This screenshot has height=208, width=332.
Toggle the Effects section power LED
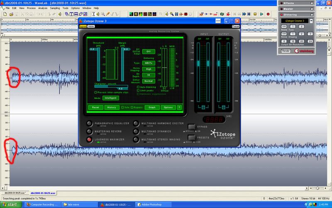(281, 3)
